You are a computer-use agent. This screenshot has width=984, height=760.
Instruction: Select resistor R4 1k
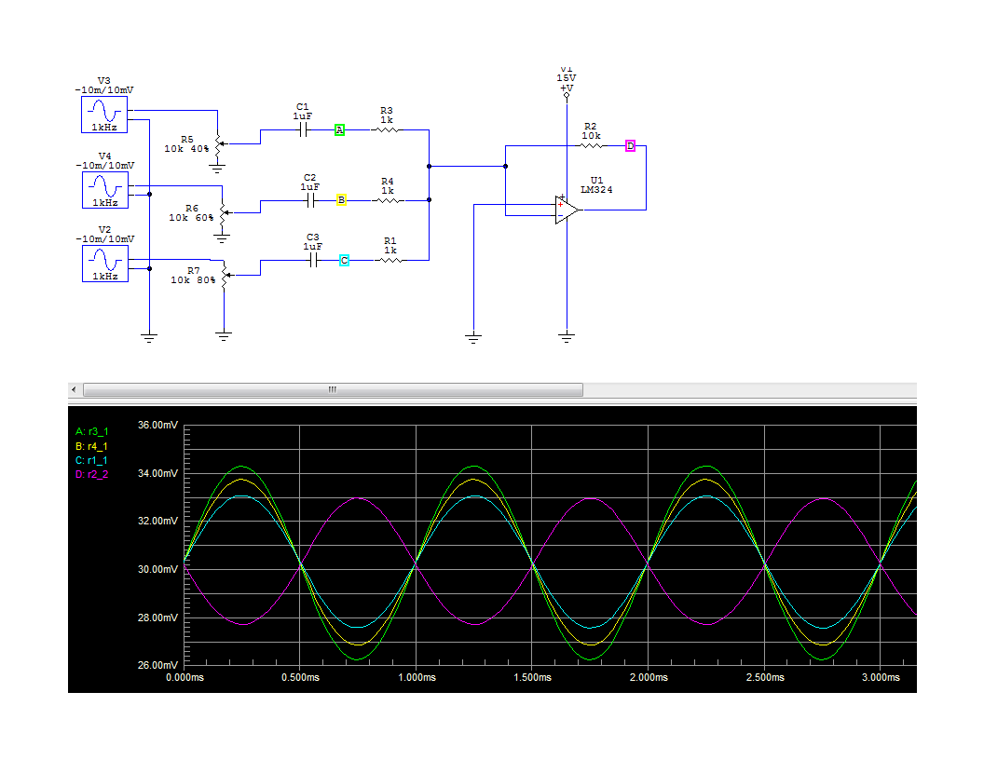[x=388, y=200]
